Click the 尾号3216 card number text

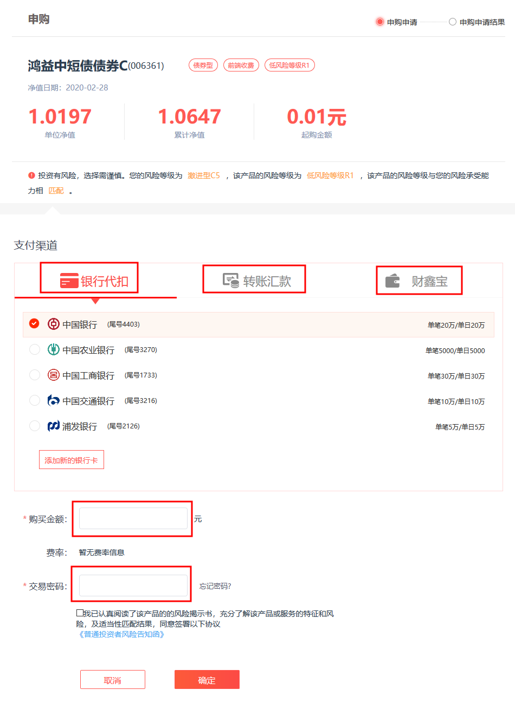pos(141,401)
